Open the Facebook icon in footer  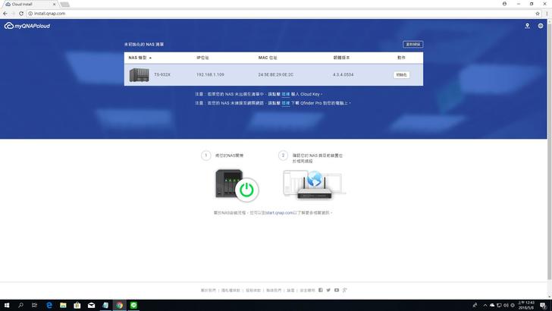pos(320,290)
